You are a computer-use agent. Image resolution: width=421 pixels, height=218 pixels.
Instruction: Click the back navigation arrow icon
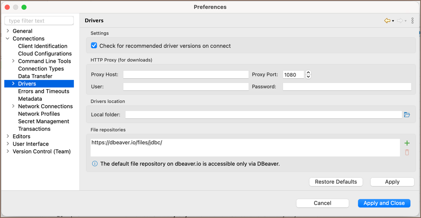click(x=387, y=21)
